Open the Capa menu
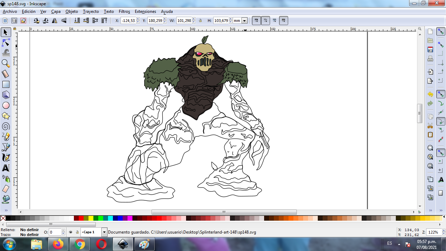 (56, 12)
